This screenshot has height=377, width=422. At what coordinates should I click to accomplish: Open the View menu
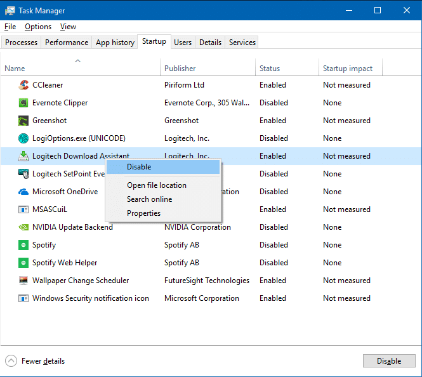coord(68,27)
